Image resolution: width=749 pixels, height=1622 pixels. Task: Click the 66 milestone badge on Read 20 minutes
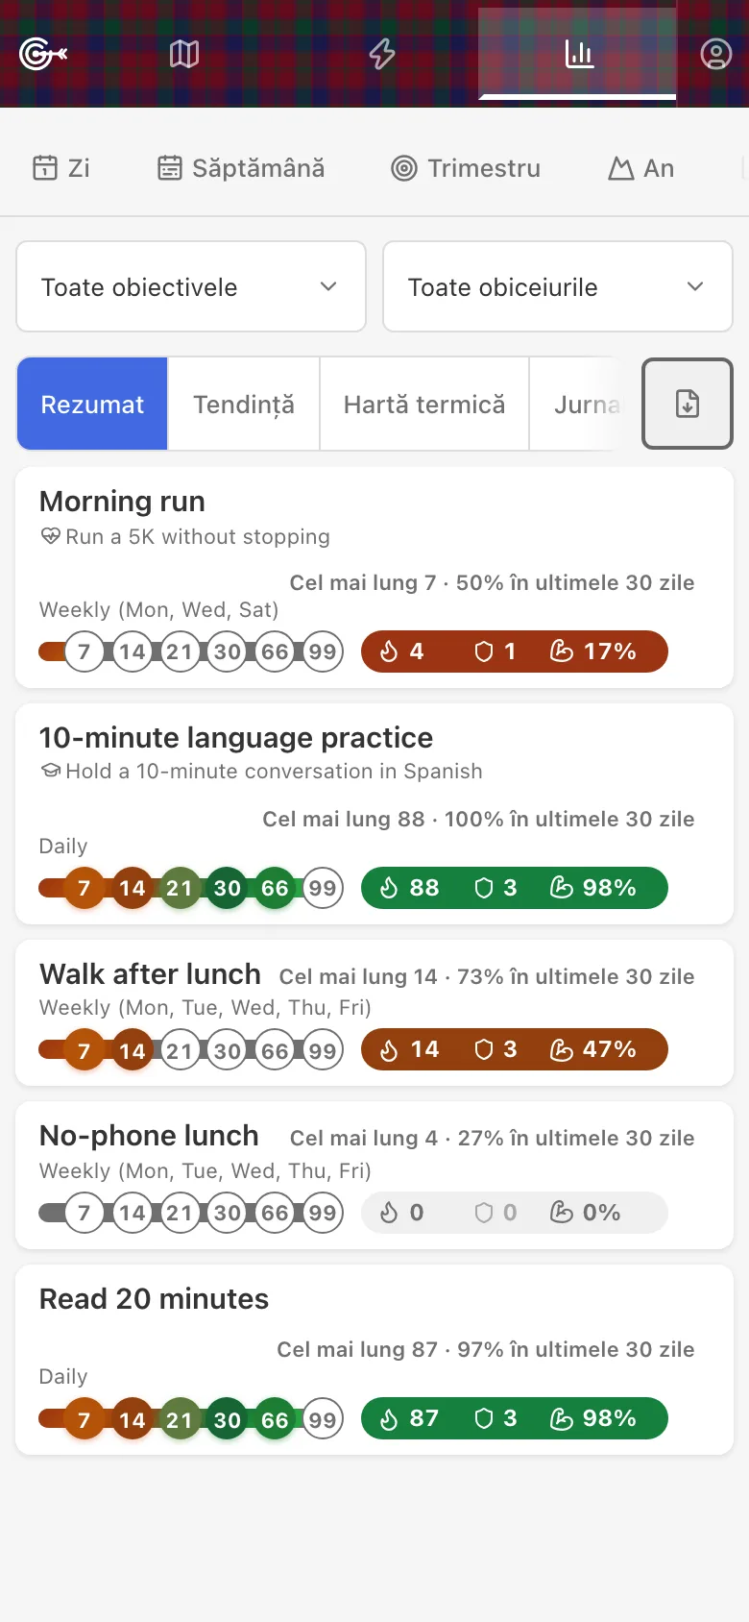pyautogui.click(x=275, y=1419)
